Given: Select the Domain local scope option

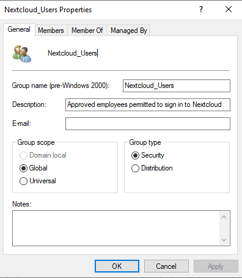Looking at the screenshot, I should pyautogui.click(x=43, y=155).
